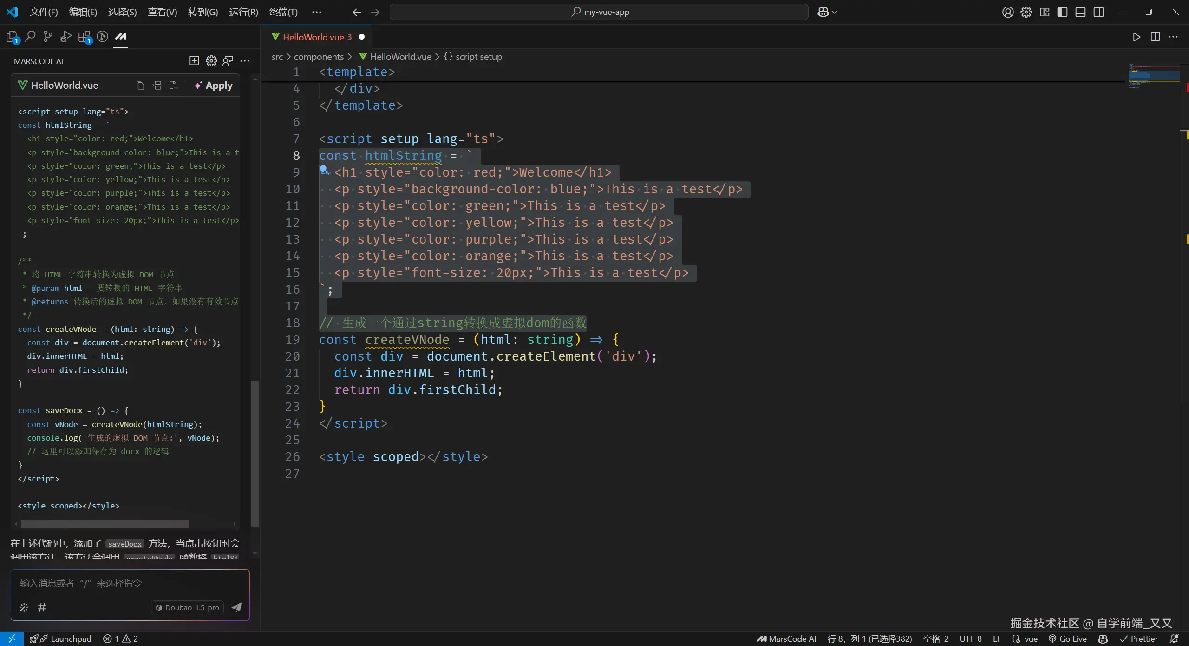The width and height of the screenshot is (1189, 646).
Task: Toggle the secondary side bar layout
Action: [x=1098, y=12]
